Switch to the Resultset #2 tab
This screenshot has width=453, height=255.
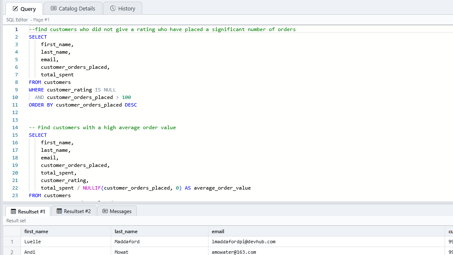click(74, 211)
